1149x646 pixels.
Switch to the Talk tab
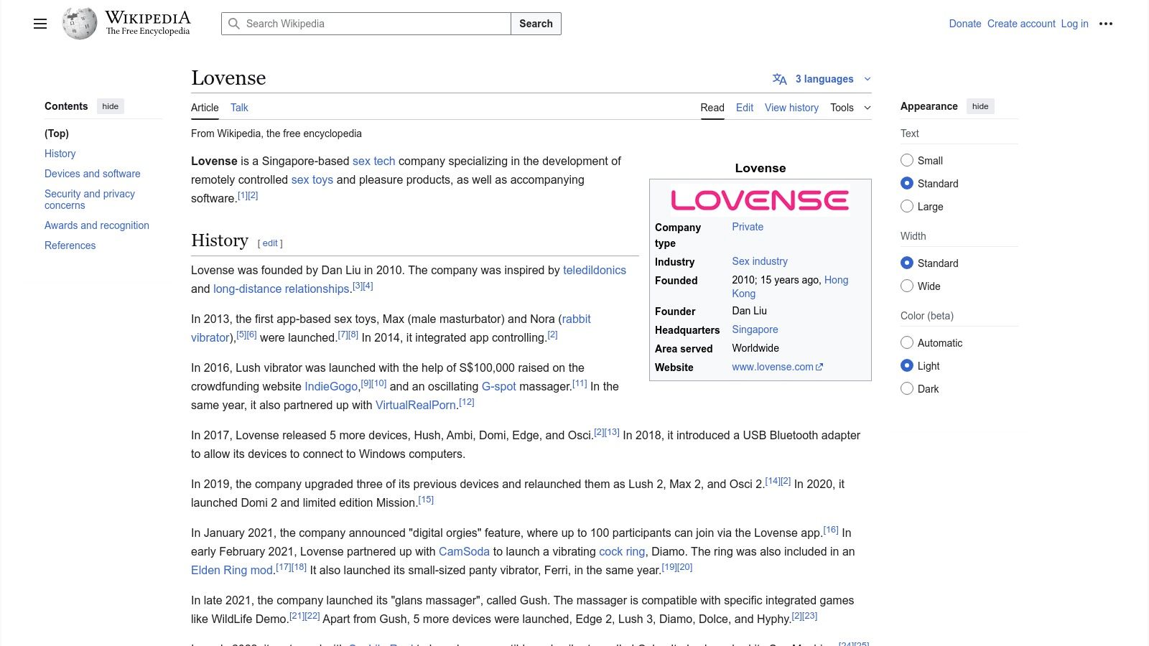[239, 108]
